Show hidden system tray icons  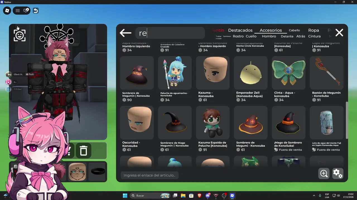[x=314, y=196]
